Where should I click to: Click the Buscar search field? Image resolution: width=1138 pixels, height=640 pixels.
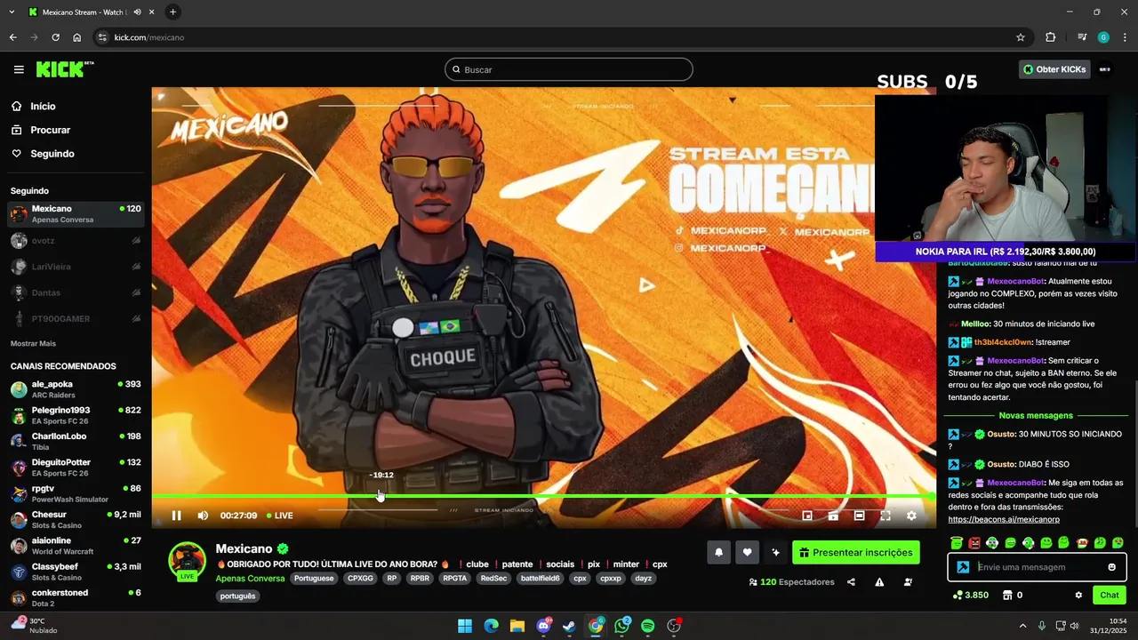569,69
